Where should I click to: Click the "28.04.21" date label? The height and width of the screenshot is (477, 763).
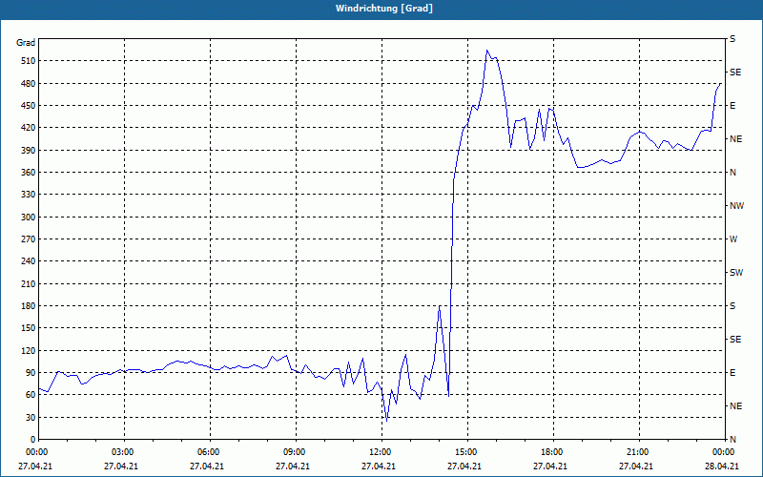tap(722, 467)
